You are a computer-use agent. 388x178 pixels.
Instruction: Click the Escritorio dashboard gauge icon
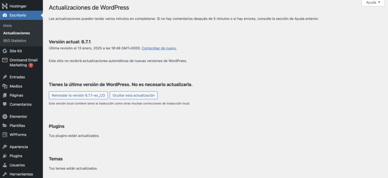point(5,15)
